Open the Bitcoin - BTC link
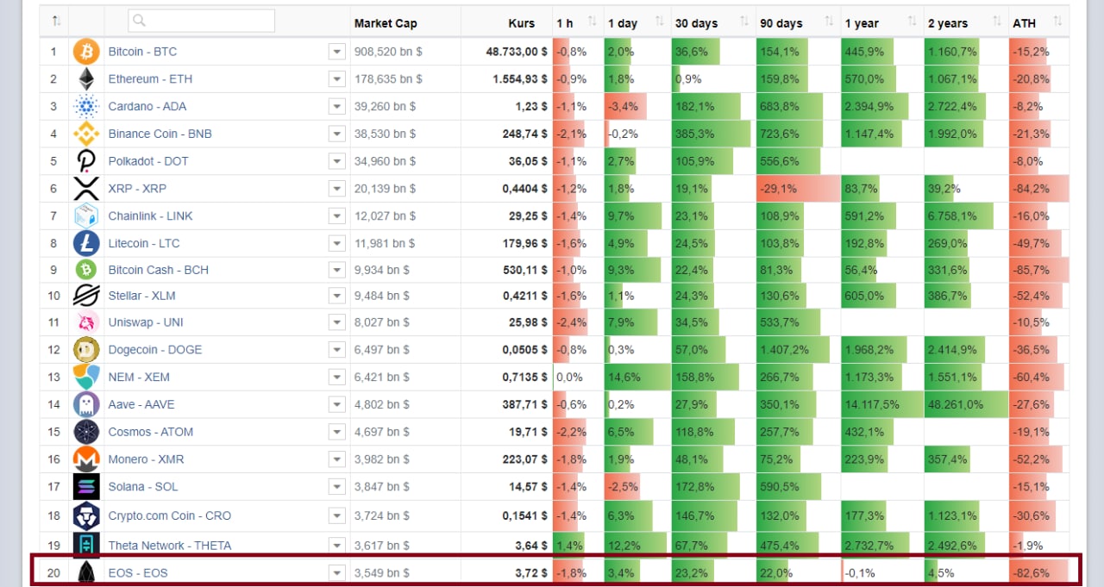The width and height of the screenshot is (1104, 587). [142, 52]
